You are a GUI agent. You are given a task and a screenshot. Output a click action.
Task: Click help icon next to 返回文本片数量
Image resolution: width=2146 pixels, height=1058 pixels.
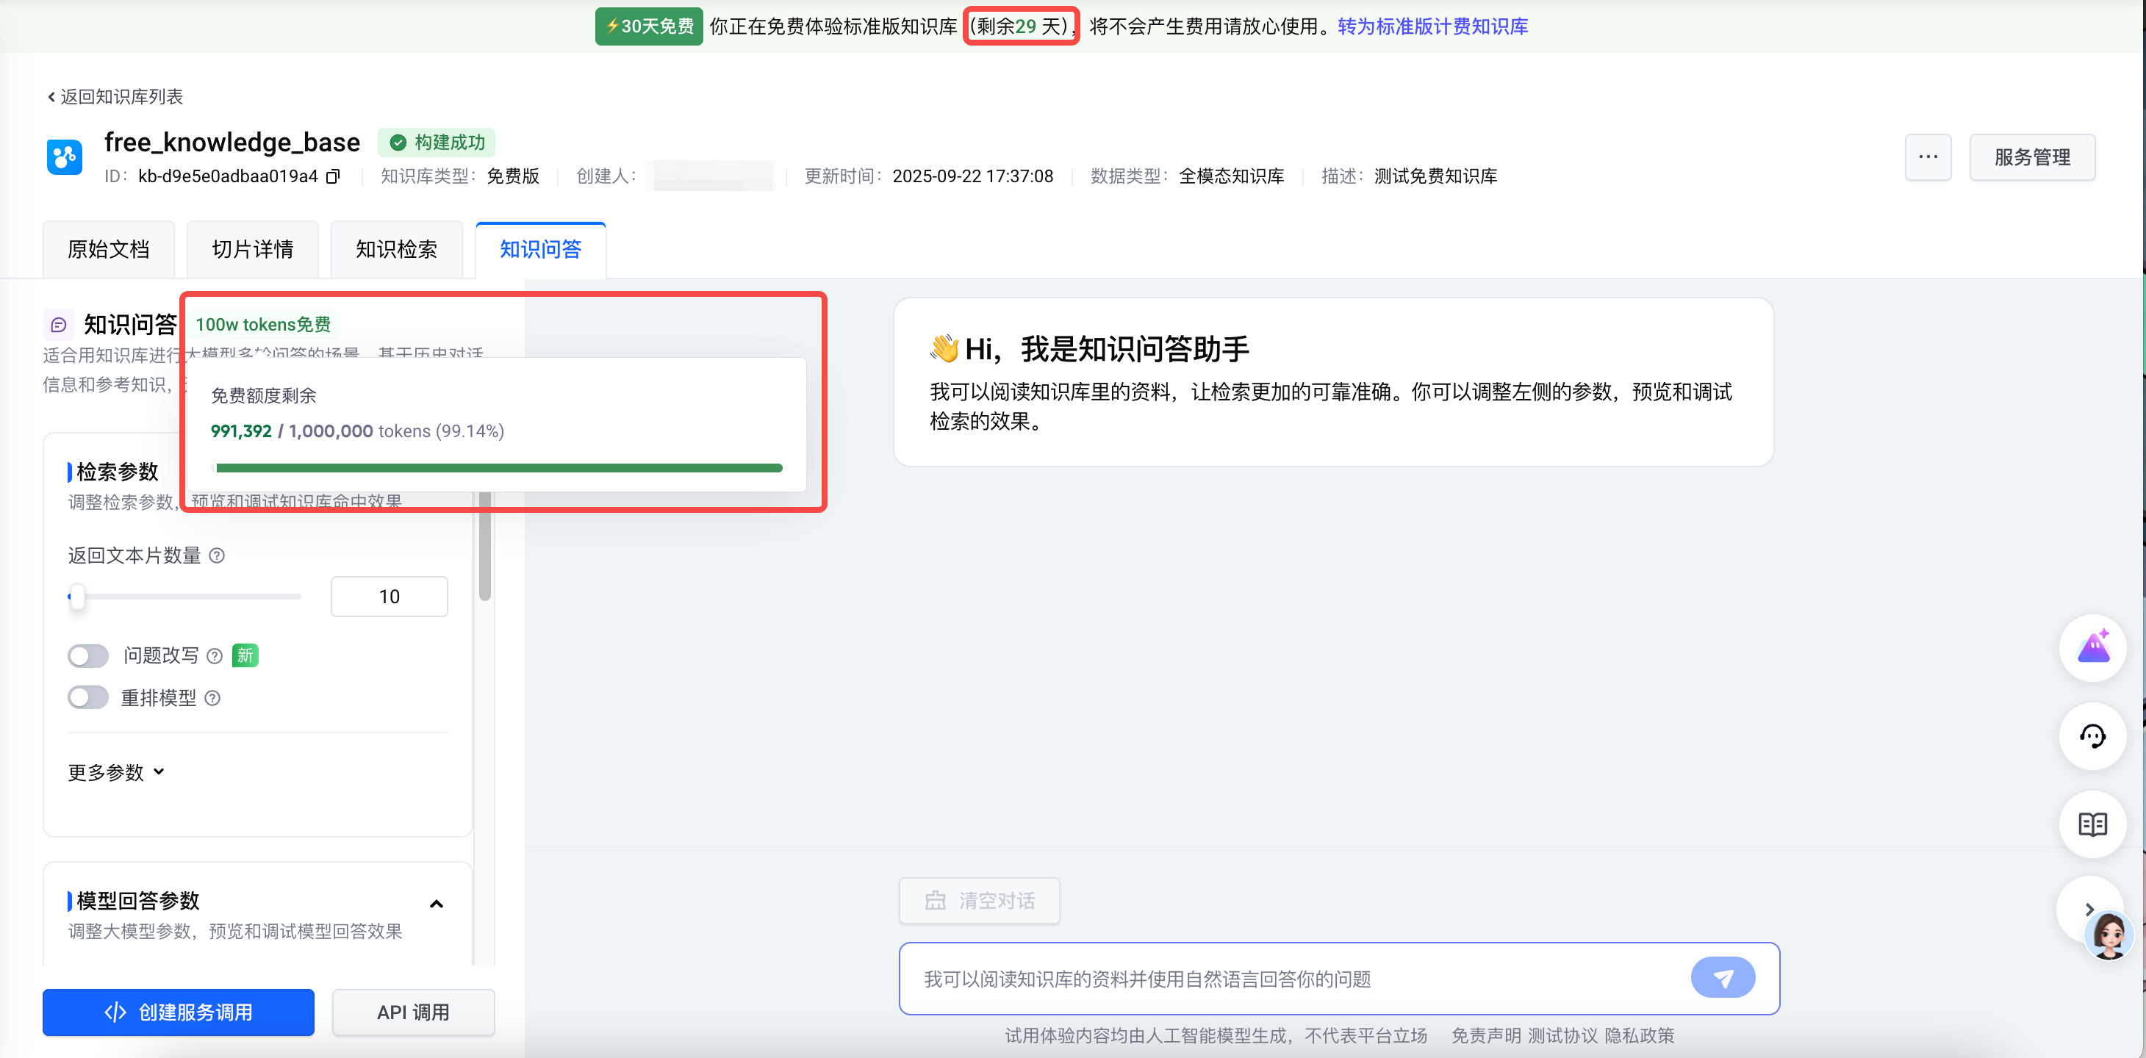[217, 555]
